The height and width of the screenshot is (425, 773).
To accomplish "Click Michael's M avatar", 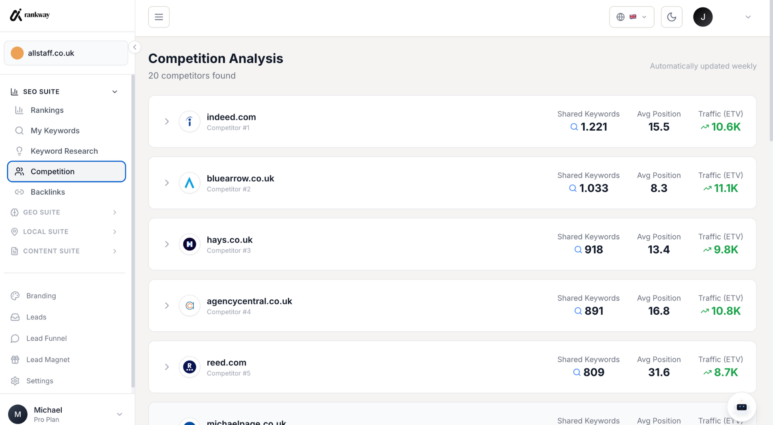I will coord(18,414).
